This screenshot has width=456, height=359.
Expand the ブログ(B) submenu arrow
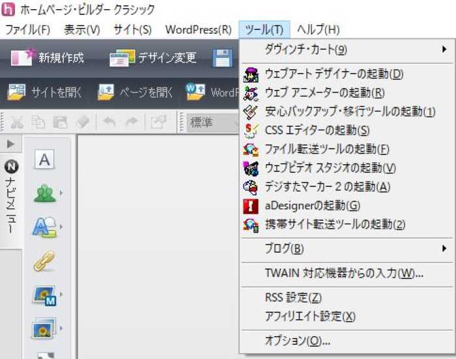click(444, 249)
